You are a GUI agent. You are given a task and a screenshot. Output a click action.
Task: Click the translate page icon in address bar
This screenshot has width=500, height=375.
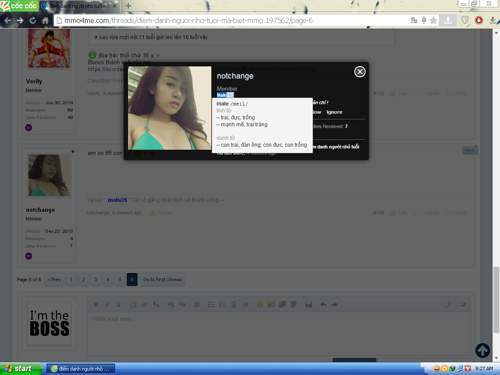pyautogui.click(x=414, y=20)
